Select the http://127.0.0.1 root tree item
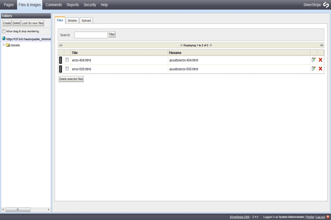 tap(29, 39)
